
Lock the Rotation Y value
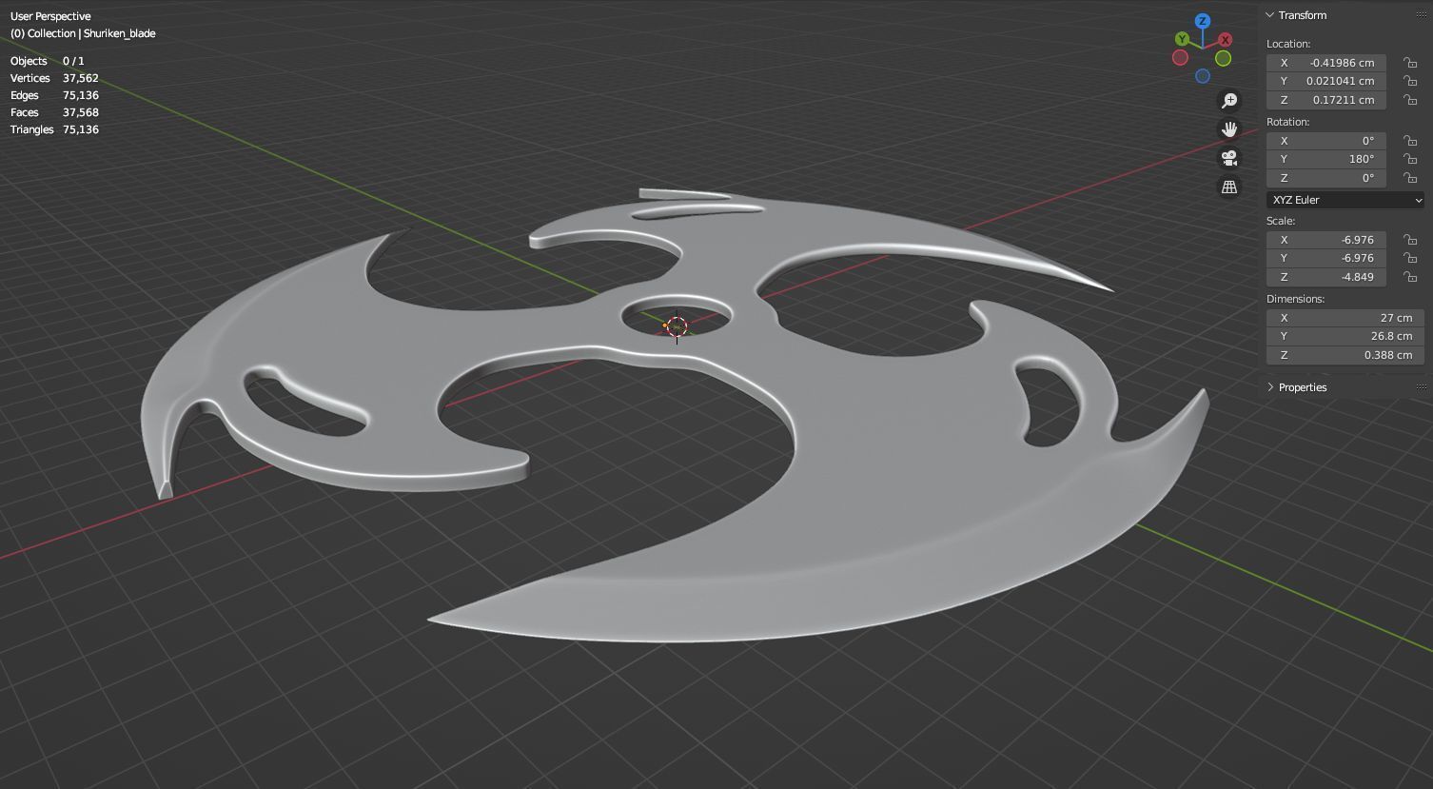pos(1410,159)
